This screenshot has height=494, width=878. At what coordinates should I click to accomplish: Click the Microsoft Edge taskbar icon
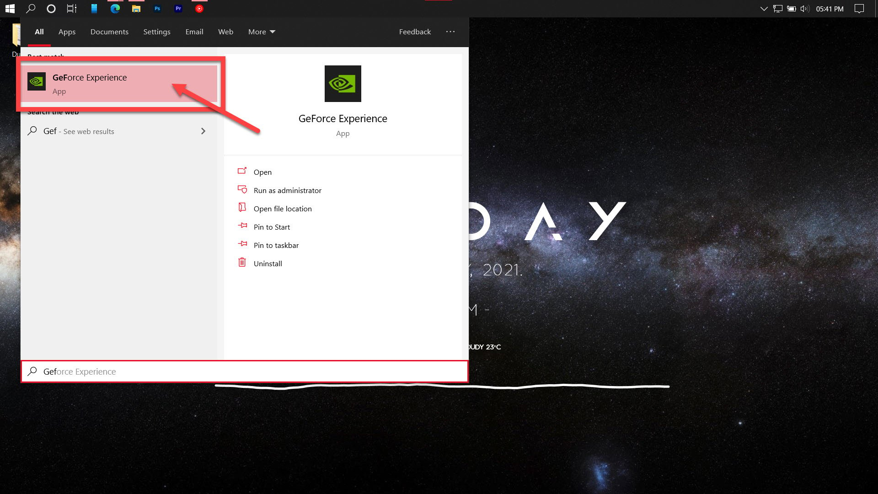tap(115, 8)
